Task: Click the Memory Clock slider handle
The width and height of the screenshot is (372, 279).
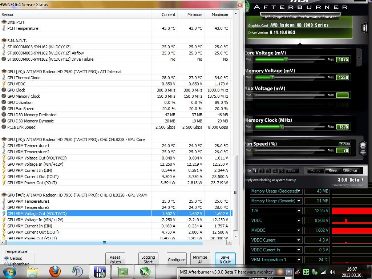Action: coord(282,127)
